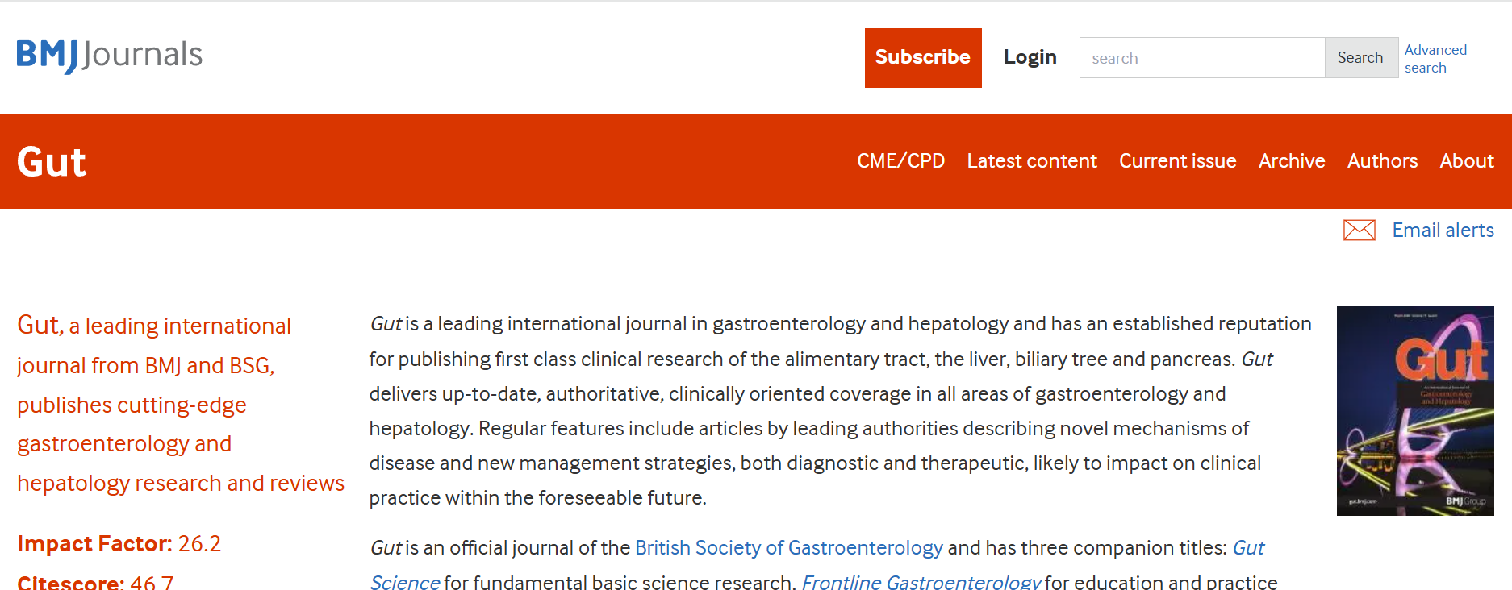
Task: Go to Advanced search
Action: coord(1435,59)
